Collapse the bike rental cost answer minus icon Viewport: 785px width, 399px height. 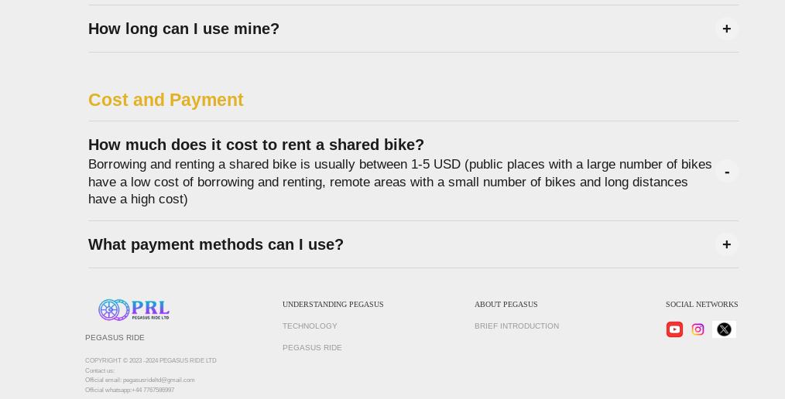(726, 172)
